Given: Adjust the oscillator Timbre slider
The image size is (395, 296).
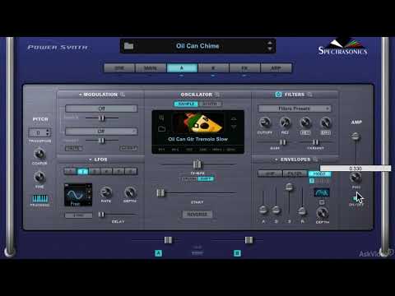Looking at the screenshot, I should (x=197, y=164).
